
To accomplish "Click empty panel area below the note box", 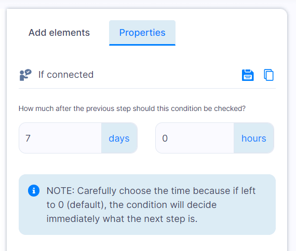I will [x=147, y=243].
